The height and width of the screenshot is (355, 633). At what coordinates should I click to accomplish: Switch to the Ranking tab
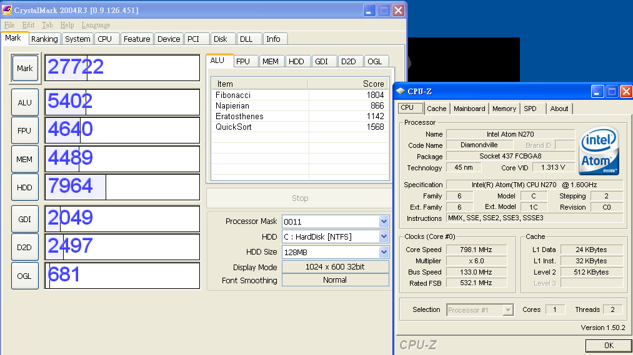click(44, 39)
